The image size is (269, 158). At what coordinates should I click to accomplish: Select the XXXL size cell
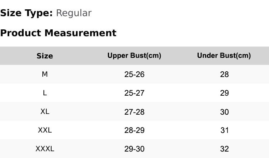[x=45, y=149]
